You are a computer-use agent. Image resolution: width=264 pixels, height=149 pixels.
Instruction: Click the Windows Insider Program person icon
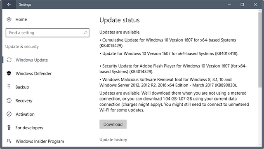click(9, 141)
